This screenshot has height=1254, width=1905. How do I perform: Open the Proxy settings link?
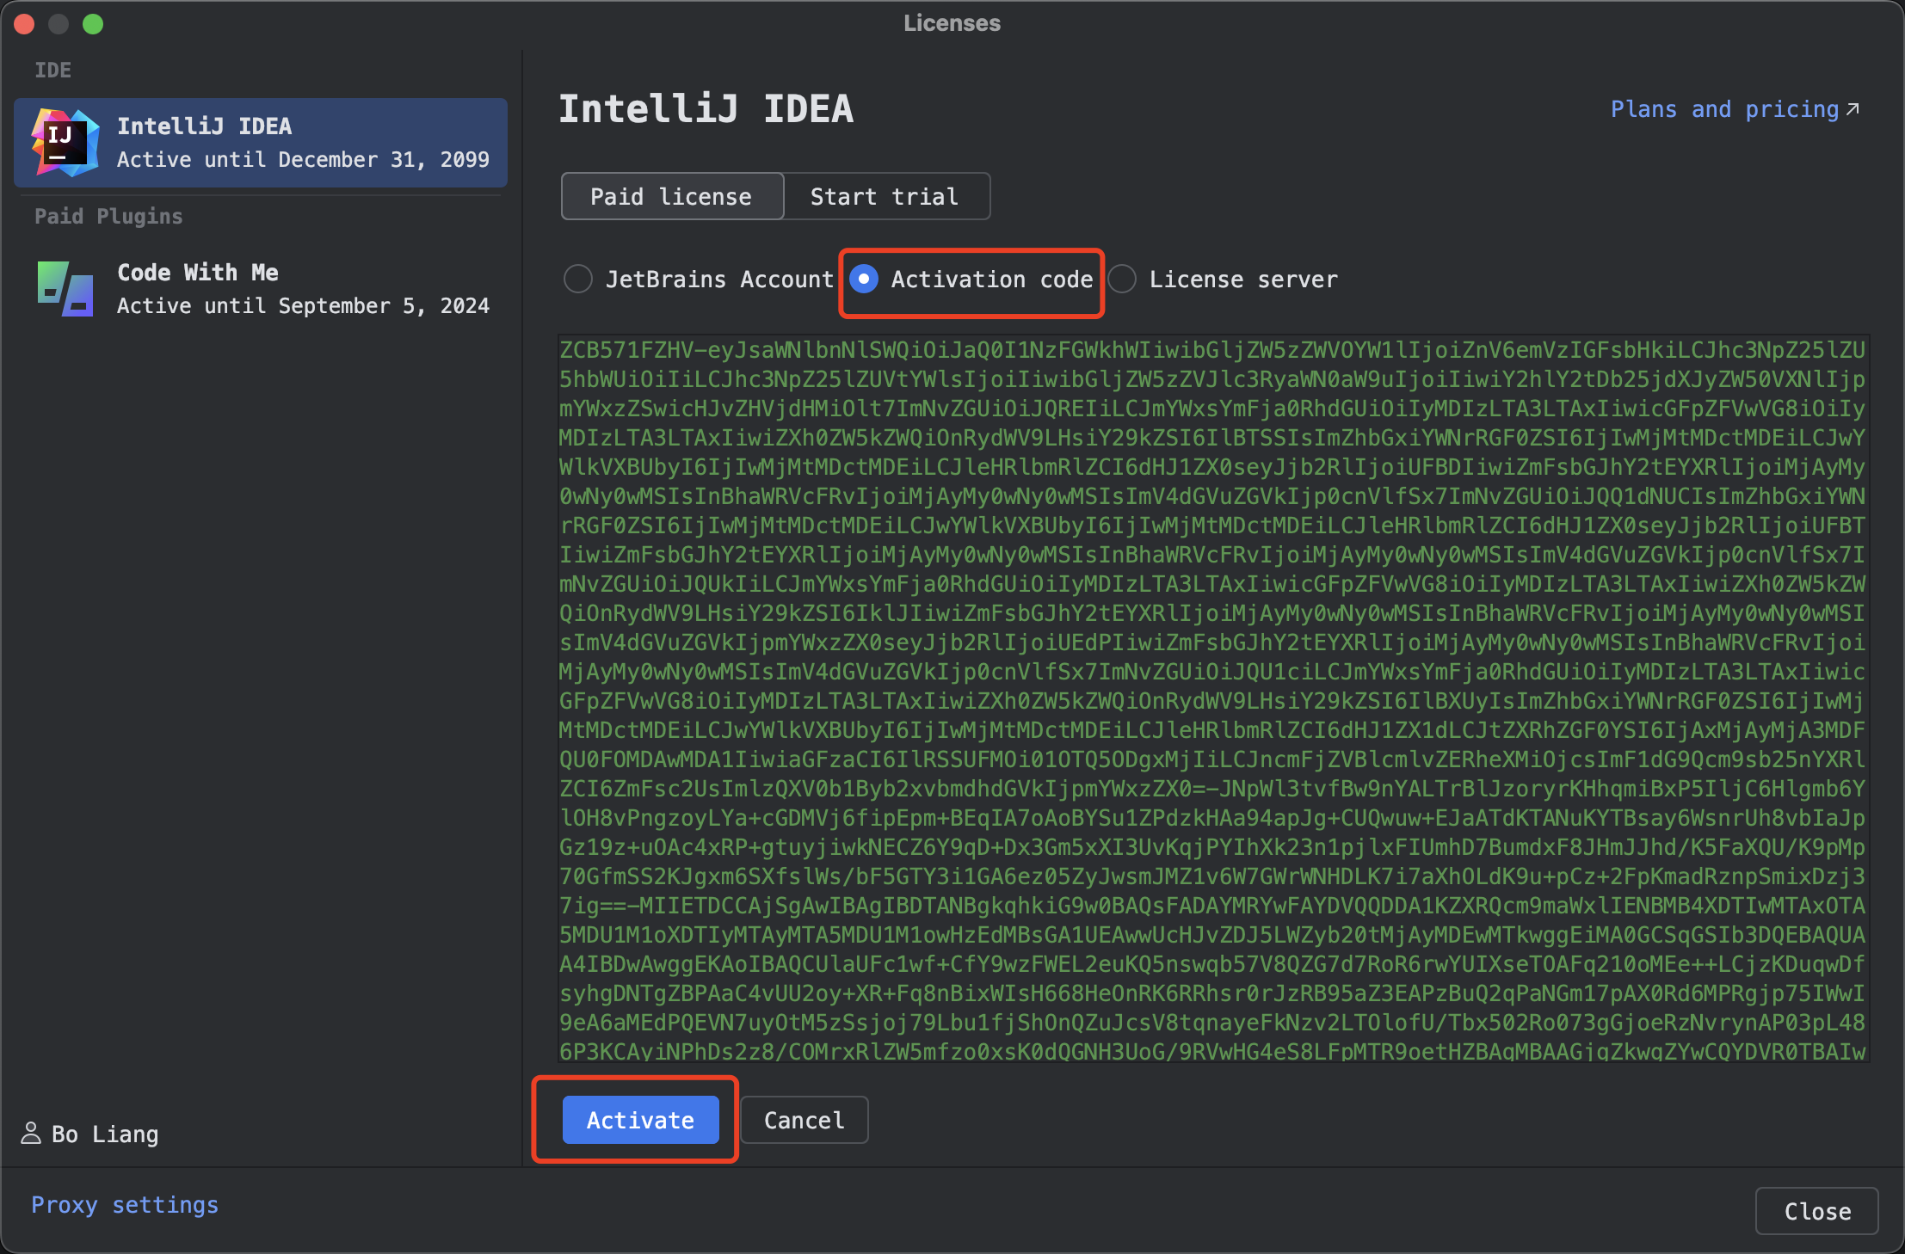[x=125, y=1205]
